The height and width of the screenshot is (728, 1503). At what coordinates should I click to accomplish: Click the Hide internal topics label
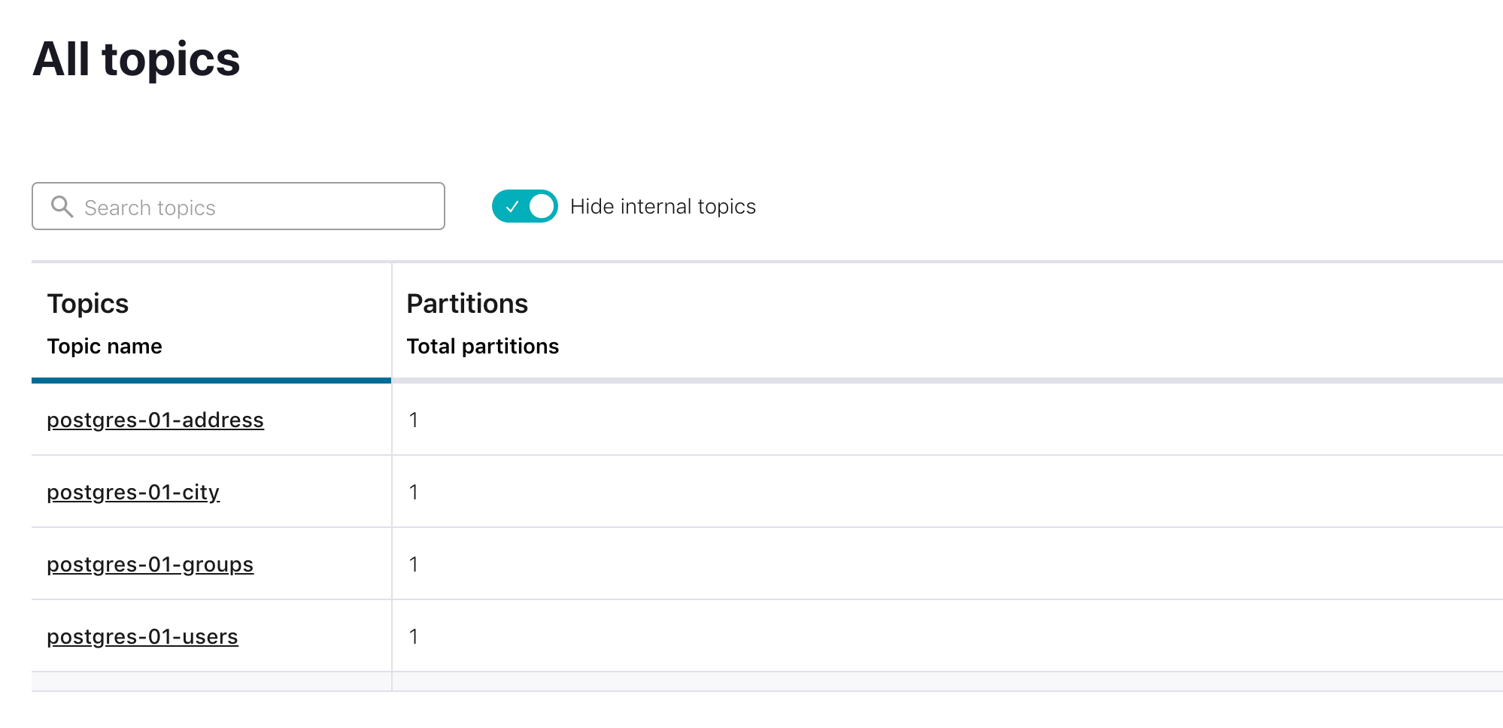pos(663,206)
